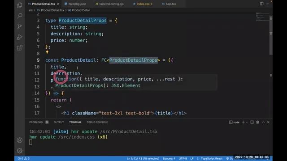Close the ProductDetail.tsx tab

[58, 4]
